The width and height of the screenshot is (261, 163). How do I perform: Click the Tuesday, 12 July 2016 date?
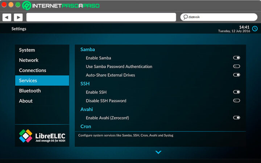[234, 31]
